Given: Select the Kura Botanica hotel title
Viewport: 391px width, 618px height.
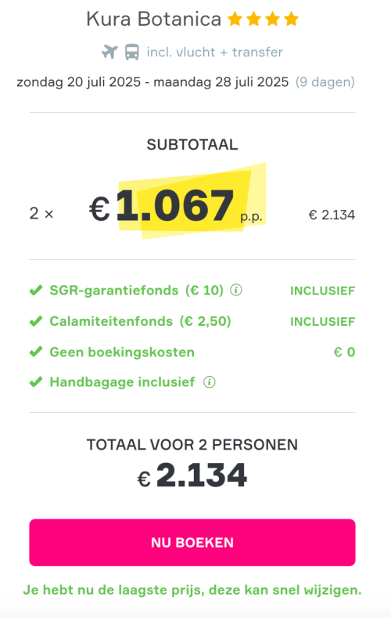Looking at the screenshot, I should pyautogui.click(x=154, y=19).
